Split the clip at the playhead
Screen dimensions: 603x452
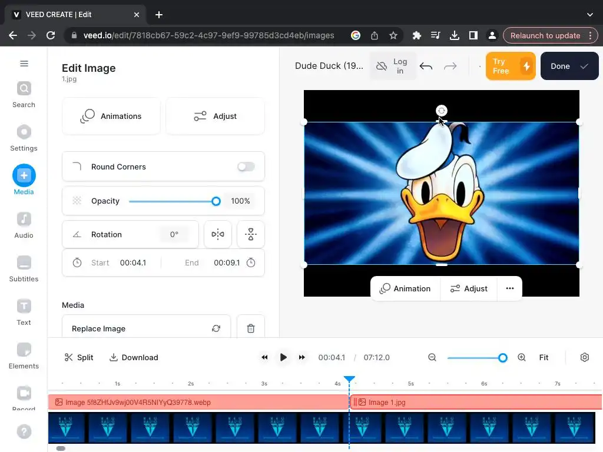79,357
